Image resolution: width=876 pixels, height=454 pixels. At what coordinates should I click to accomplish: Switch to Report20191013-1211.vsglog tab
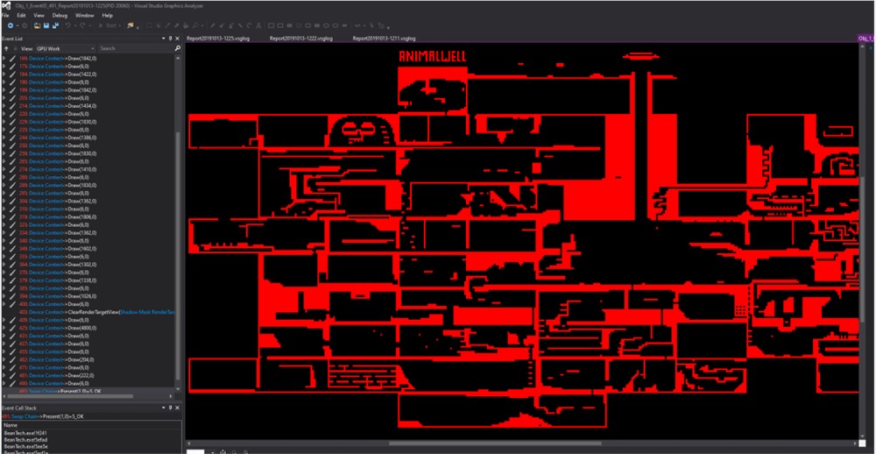click(x=385, y=39)
